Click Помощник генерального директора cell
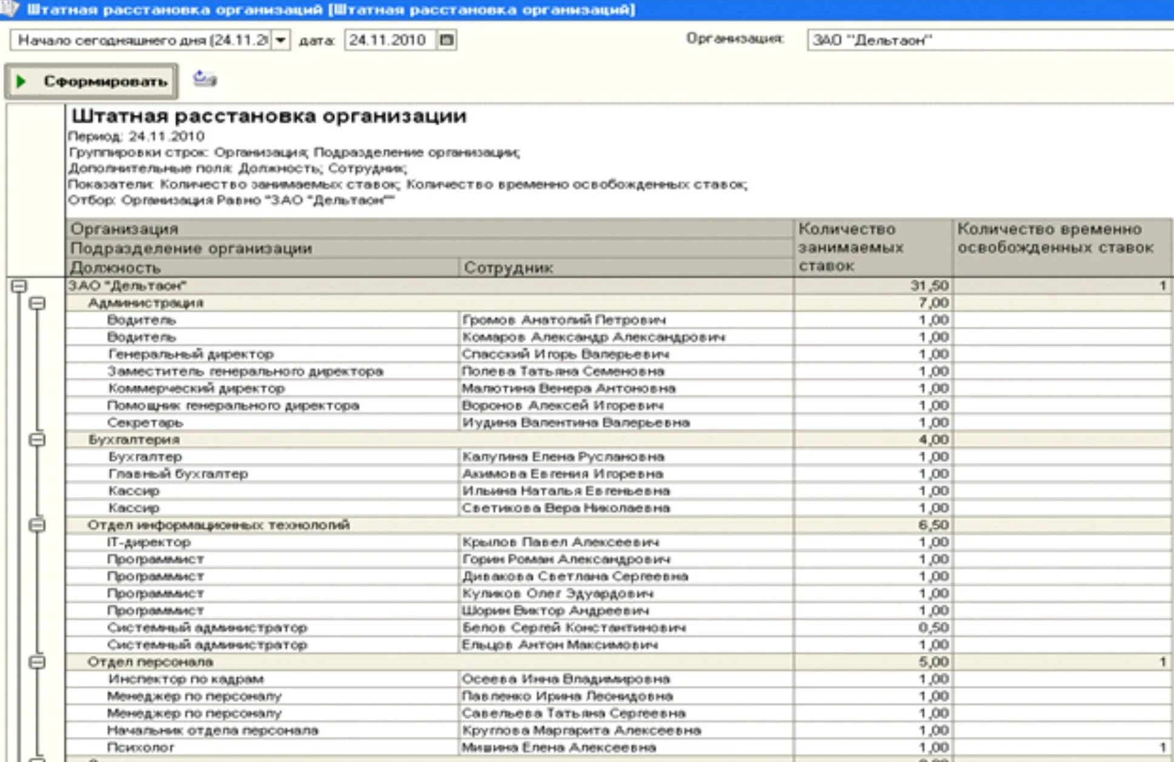 262,405
